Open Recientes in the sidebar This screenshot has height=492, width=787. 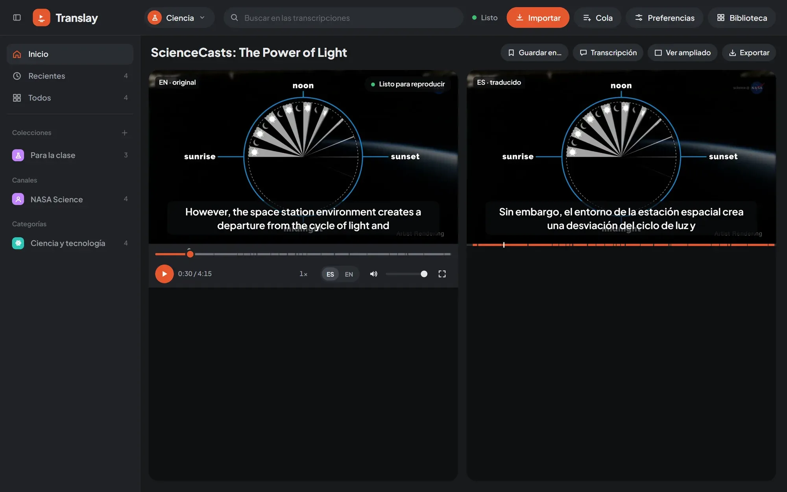[70, 76]
